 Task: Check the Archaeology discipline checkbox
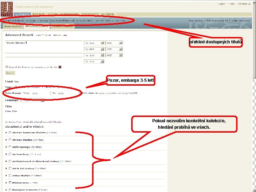tap(10, 154)
